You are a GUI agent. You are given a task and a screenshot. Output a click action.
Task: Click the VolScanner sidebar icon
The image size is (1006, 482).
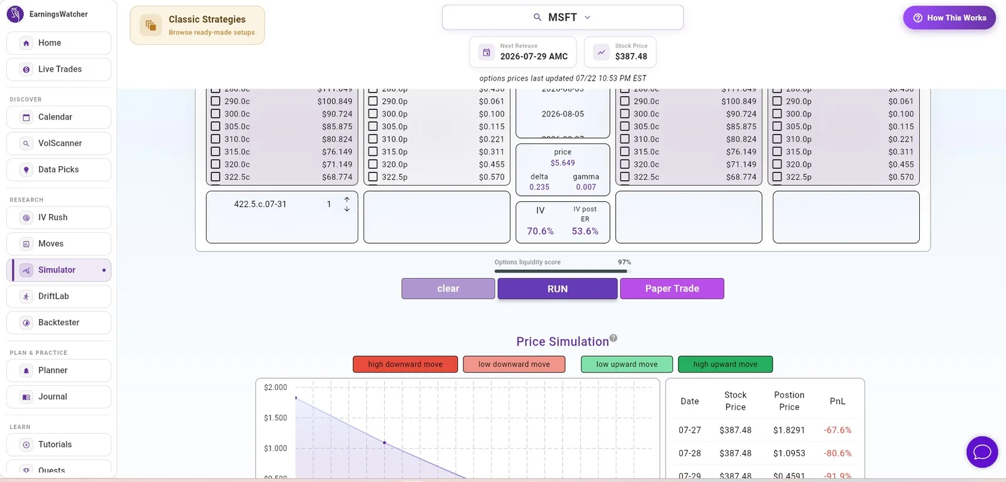click(26, 143)
